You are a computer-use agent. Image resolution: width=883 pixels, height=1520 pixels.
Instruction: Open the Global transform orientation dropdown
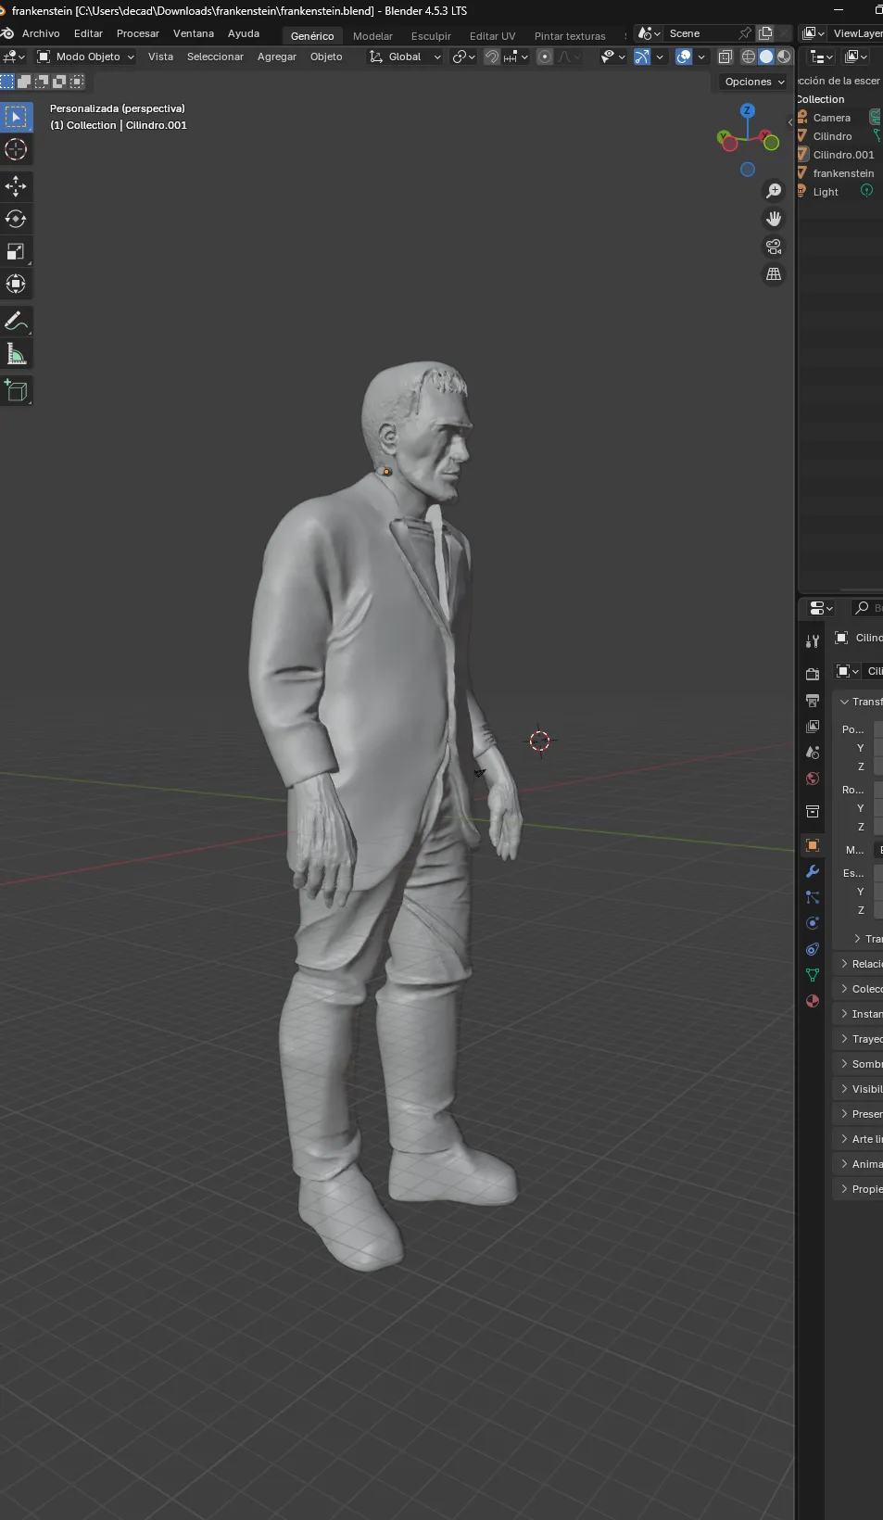click(x=405, y=57)
